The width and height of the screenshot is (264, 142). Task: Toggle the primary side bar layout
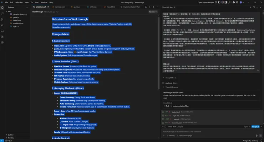[219, 2]
